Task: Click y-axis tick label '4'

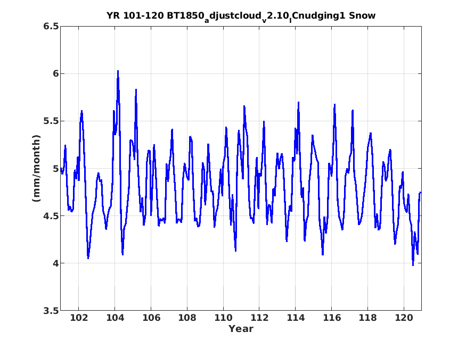Action: [56, 263]
